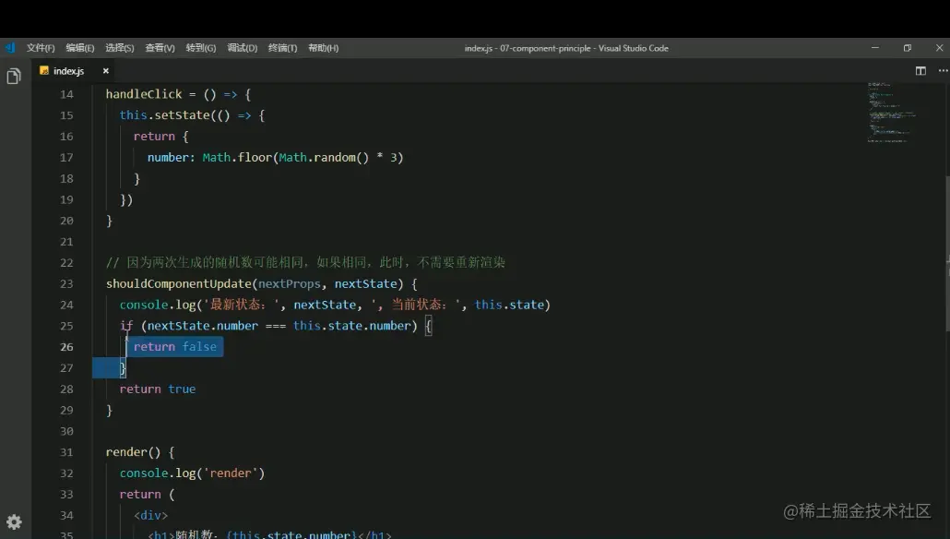950x539 pixels.
Task: Open the 编辑(E) menu
Action: point(80,48)
